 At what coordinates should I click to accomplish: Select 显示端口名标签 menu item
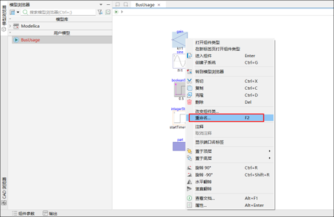pos(230,142)
